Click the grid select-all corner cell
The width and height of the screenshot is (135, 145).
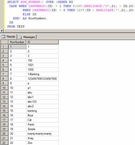pyautogui.click(x=5, y=42)
